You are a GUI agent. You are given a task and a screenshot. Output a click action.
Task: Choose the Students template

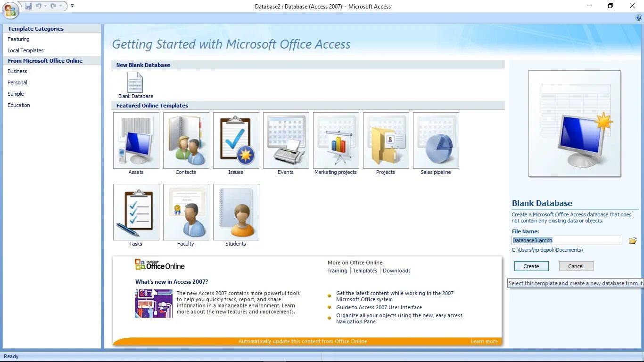point(236,215)
